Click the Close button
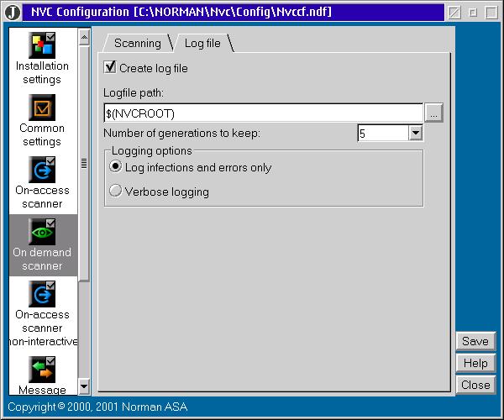 (x=475, y=385)
